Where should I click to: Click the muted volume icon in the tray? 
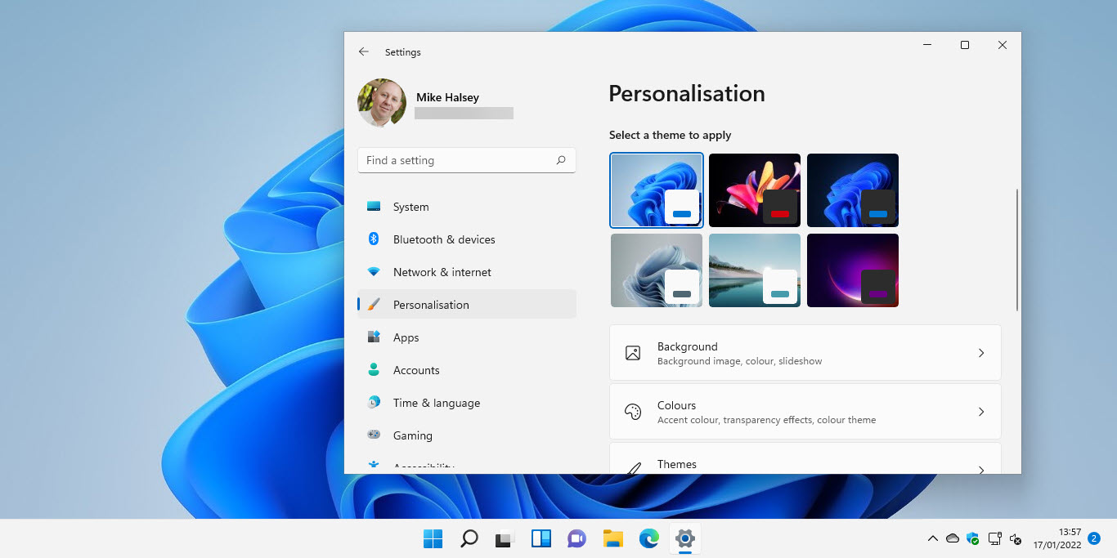click(x=1016, y=539)
